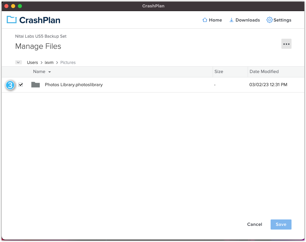Minimize the CrashPlan window

(x=13, y=6)
